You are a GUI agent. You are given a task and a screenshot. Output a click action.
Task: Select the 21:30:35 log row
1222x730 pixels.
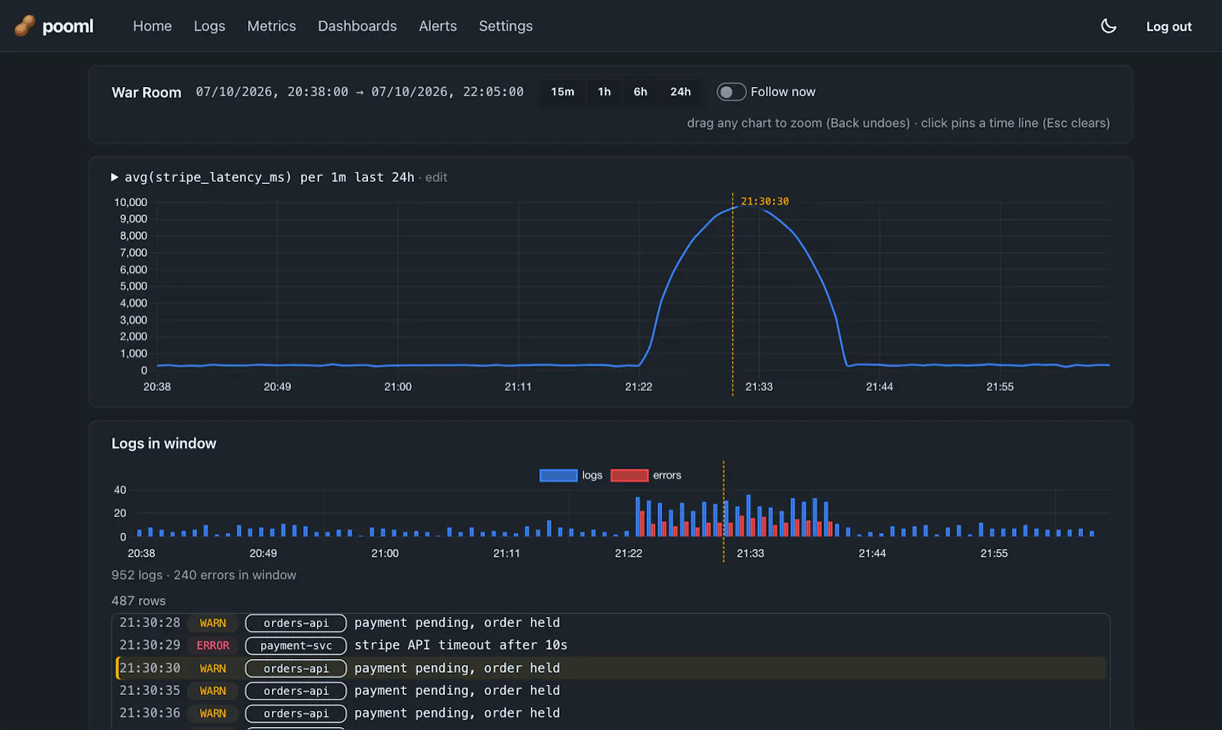611,690
